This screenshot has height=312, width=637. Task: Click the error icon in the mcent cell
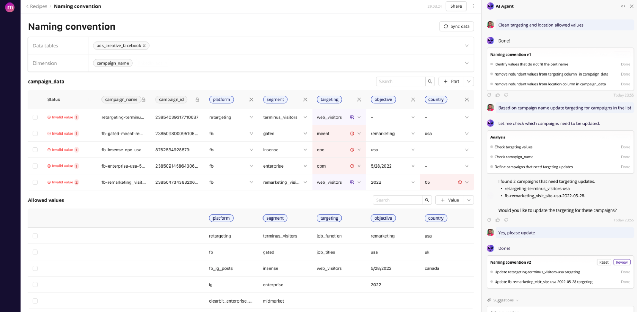pyautogui.click(x=352, y=134)
